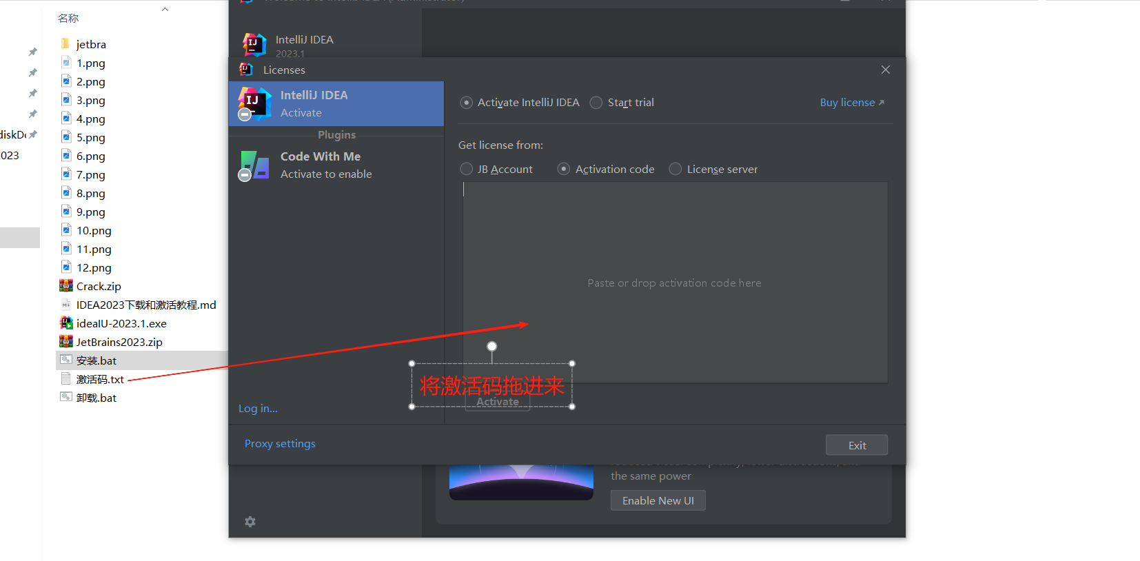Click the IntelliJ IDEA 2023.1 logo in Welcome window
The width and height of the screenshot is (1140, 561).
(254, 45)
